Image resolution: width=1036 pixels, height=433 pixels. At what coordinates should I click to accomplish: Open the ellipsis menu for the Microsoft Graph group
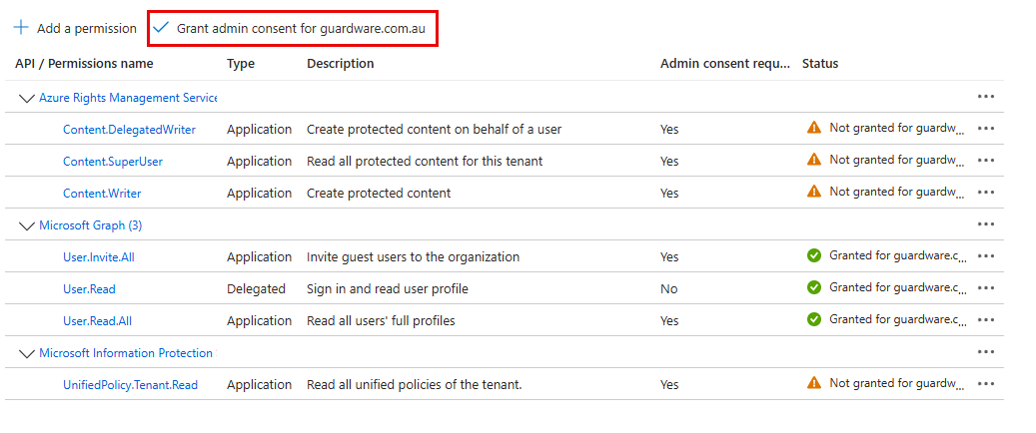pyautogui.click(x=986, y=224)
